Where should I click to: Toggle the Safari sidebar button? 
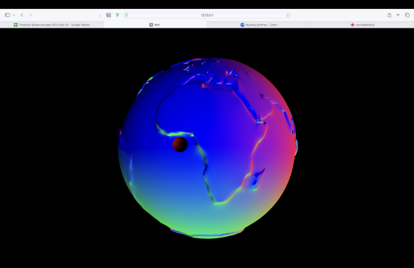[x=8, y=15]
